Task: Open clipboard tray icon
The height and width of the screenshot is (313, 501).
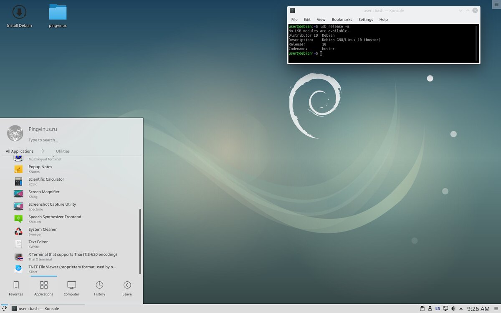Action: point(422,308)
